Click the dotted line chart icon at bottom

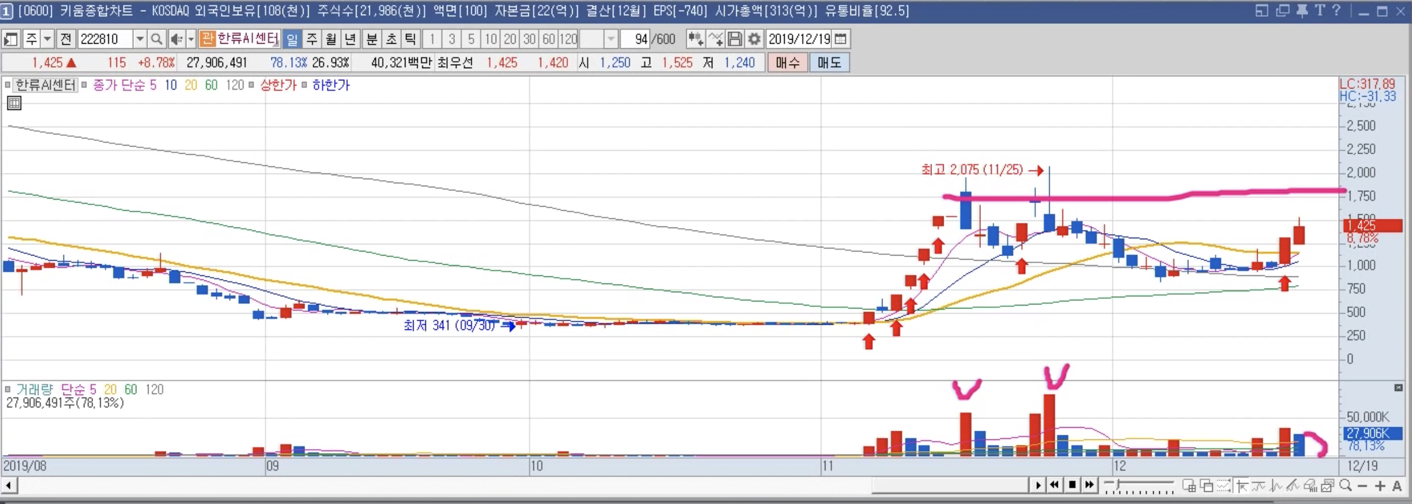pos(1223,485)
